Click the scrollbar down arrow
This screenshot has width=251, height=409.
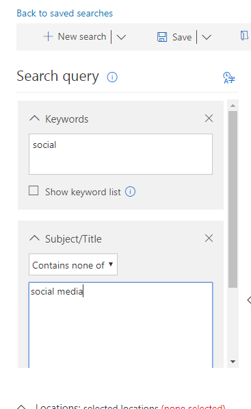click(233, 362)
